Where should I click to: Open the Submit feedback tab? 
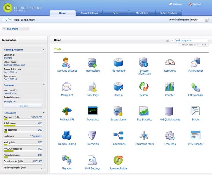click(169, 13)
